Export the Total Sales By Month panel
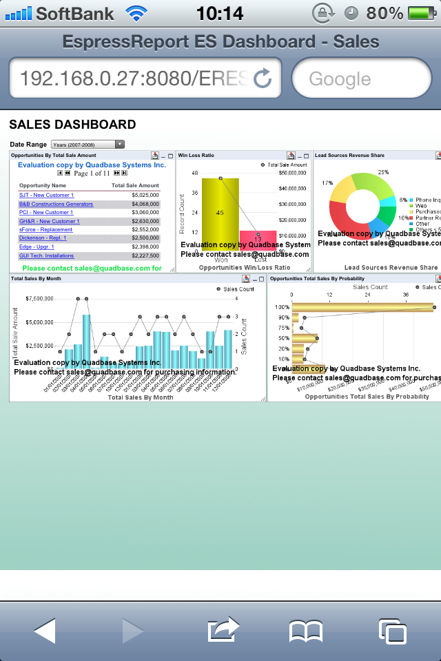The height and width of the screenshot is (661, 441). [x=246, y=279]
